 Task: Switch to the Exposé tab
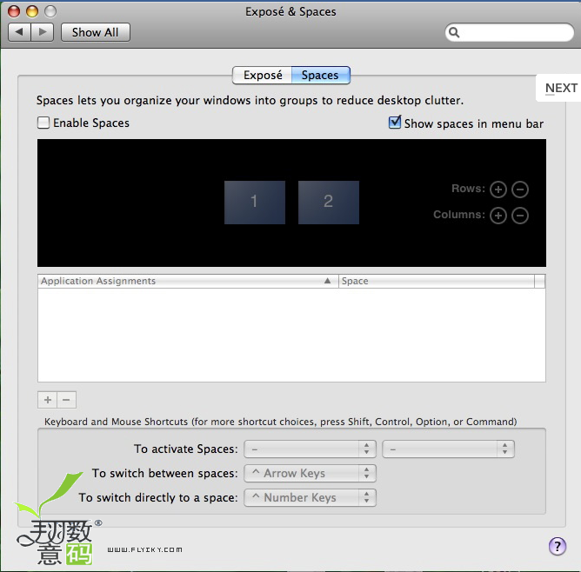[x=263, y=75]
